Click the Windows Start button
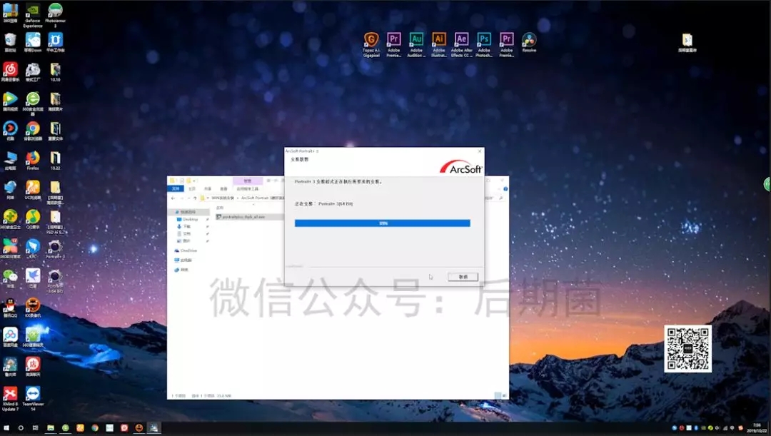Viewport: 771px width, 436px height. pos(6,428)
